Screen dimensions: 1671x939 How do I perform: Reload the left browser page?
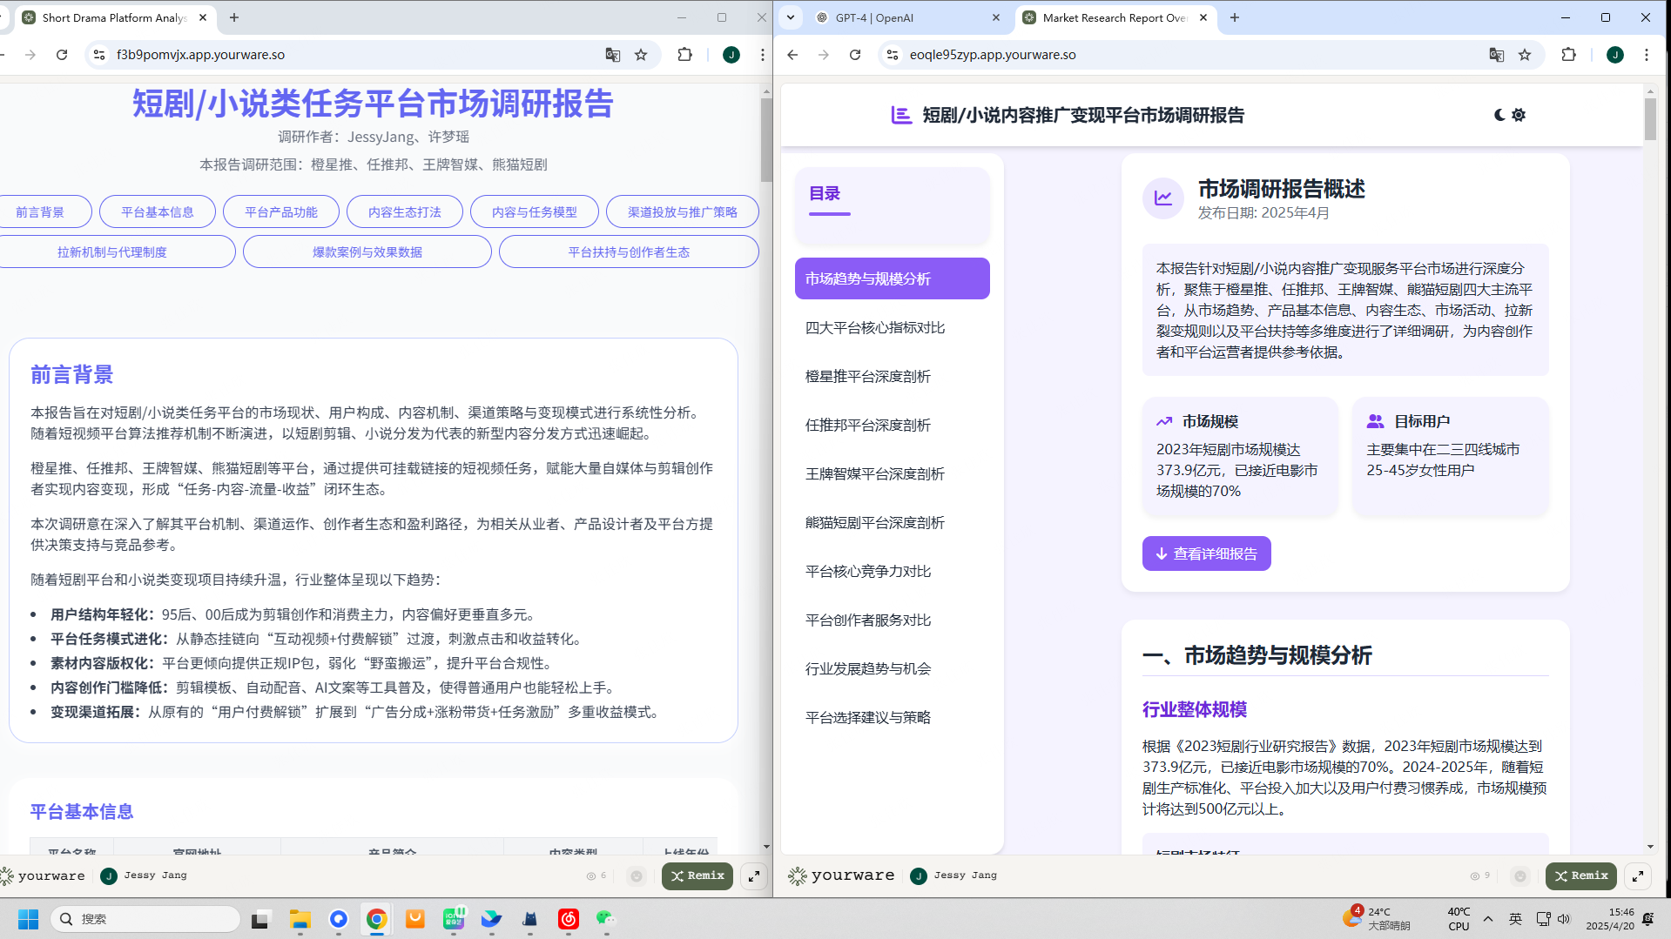pyautogui.click(x=62, y=55)
